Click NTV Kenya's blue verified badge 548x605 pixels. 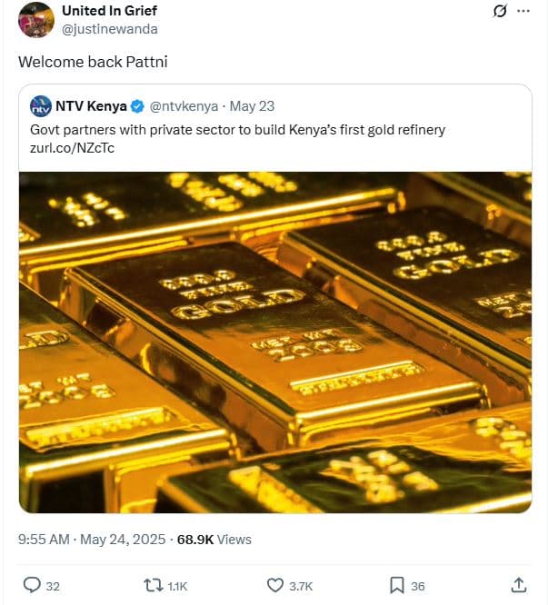(136, 106)
